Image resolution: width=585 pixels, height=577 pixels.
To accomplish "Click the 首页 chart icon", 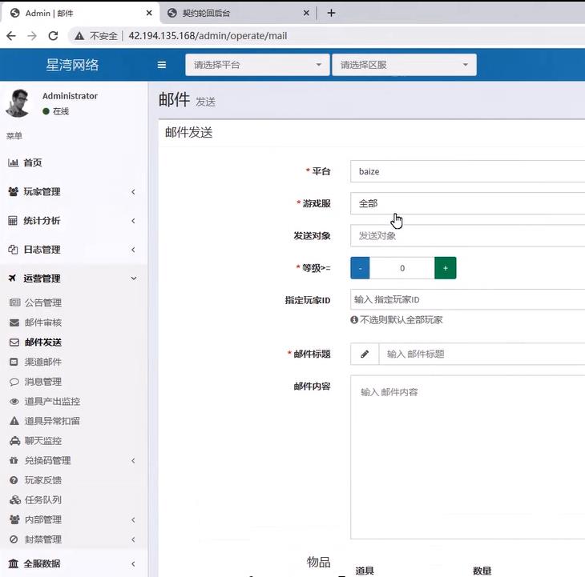I will [x=13, y=162].
